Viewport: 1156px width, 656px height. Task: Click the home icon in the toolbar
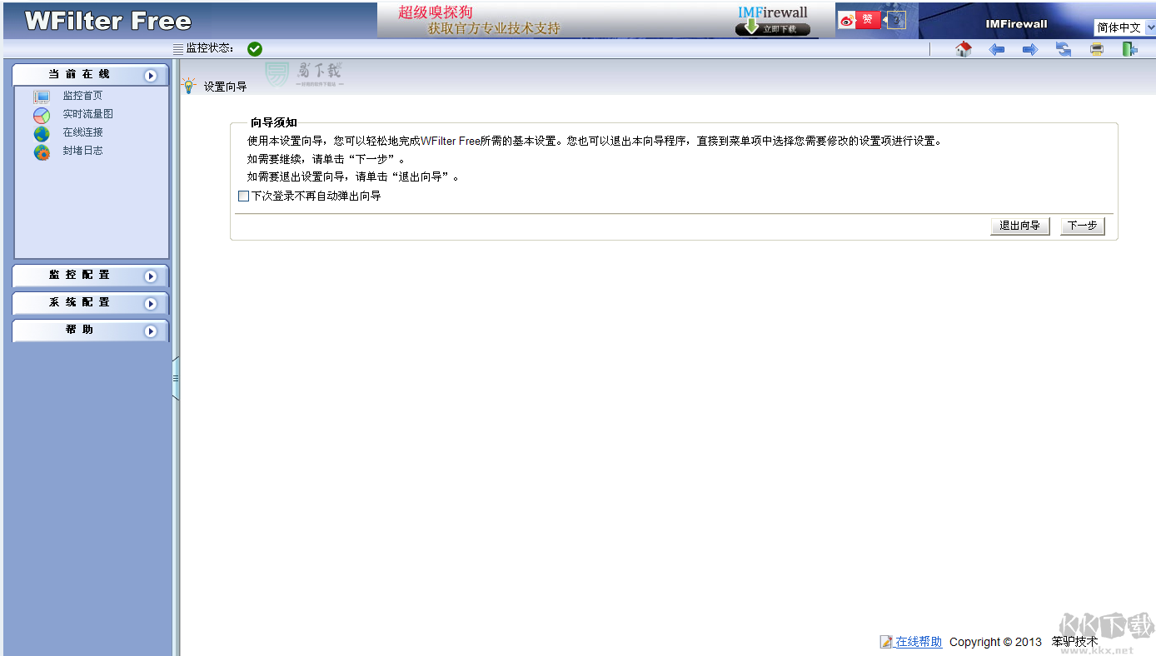pyautogui.click(x=964, y=49)
